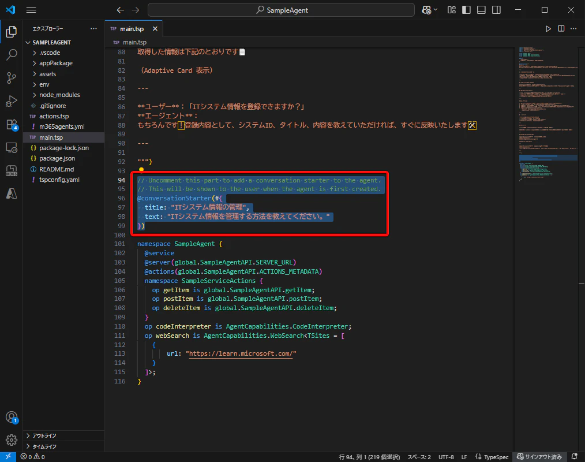Open the remote window status button
585x462 pixels.
tap(8, 457)
